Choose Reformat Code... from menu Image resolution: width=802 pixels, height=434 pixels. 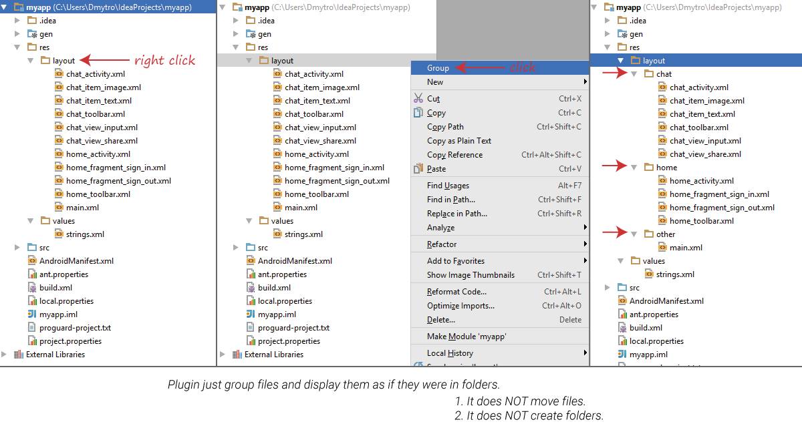click(499, 292)
